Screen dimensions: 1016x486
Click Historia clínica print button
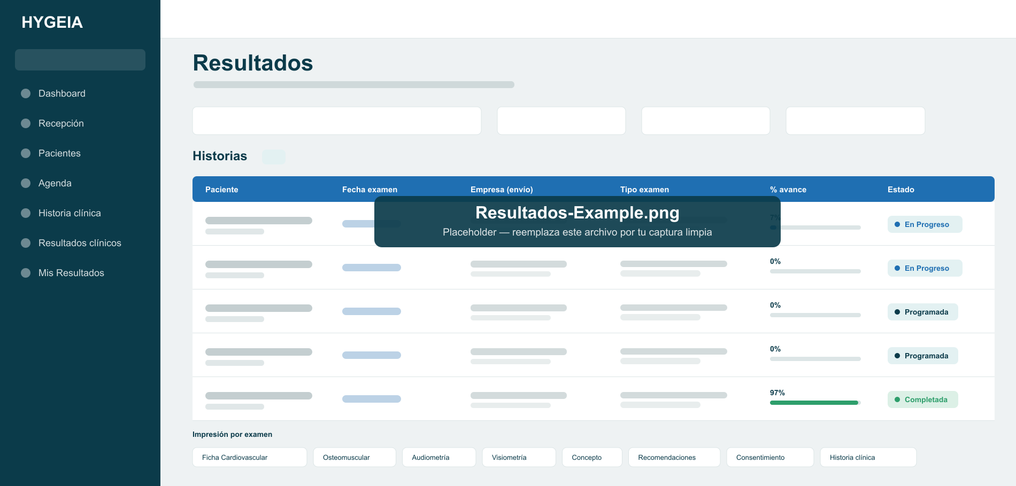tap(868, 457)
